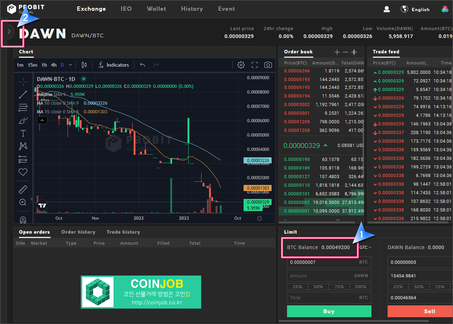Select the D daily timeframe
The width and height of the screenshot is (453, 324).
point(62,65)
